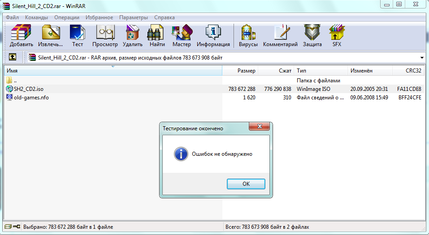
Task: Open the Избранное menu
Action: tap(100, 17)
